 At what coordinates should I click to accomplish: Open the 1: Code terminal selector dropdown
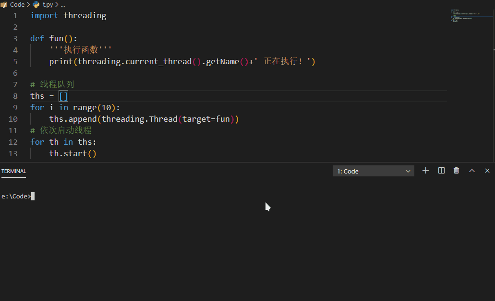[x=373, y=171]
